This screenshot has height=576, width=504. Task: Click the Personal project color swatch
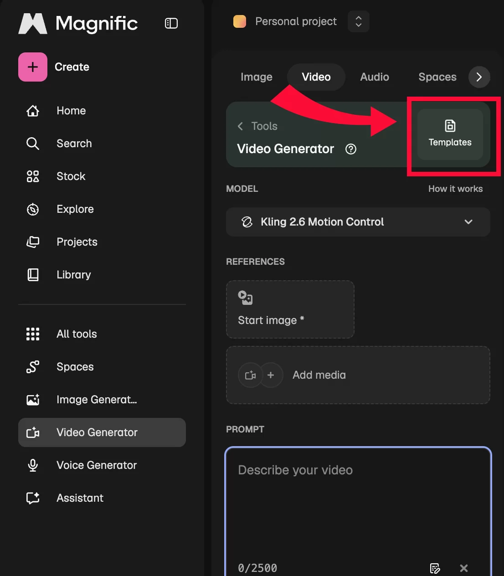pyautogui.click(x=240, y=21)
